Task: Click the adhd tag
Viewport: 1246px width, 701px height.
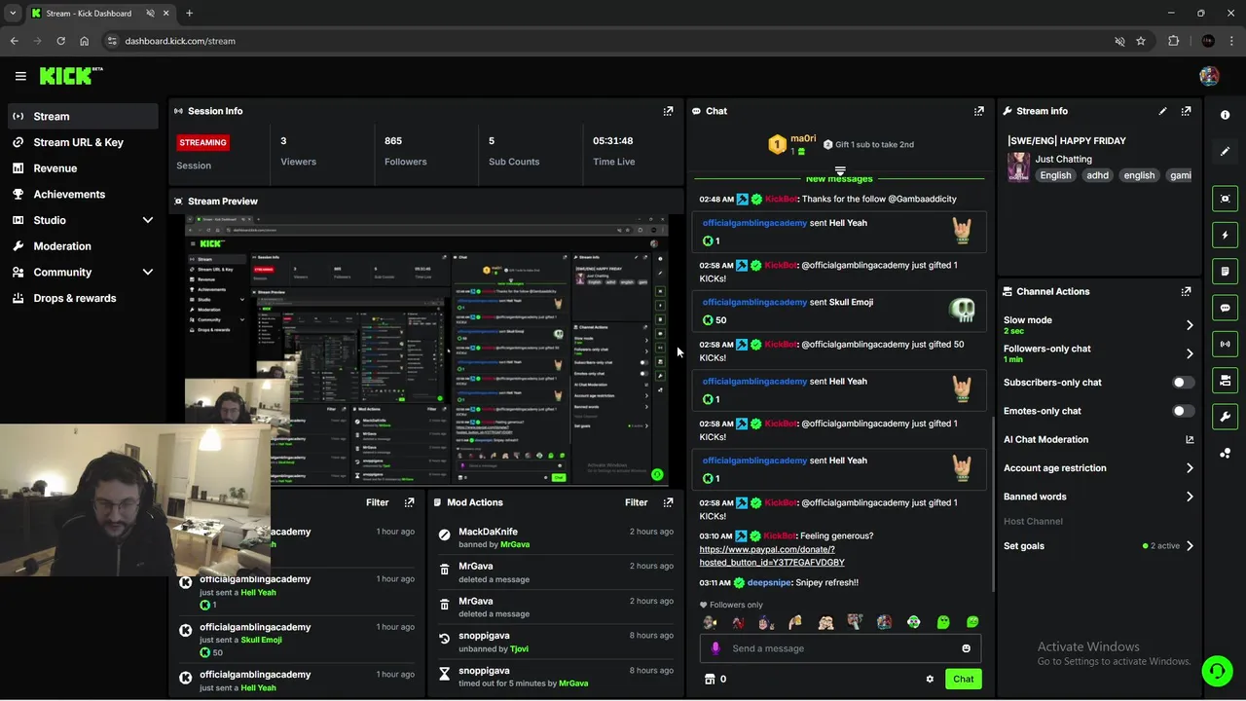Action: click(1097, 175)
